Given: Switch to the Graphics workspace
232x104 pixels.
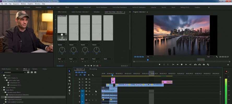Looking at the screenshot, I should [197, 7].
